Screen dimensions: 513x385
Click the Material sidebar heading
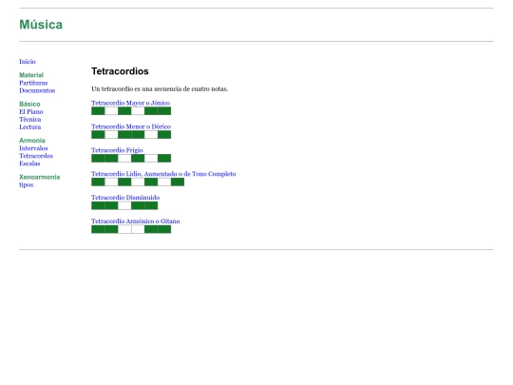31,75
